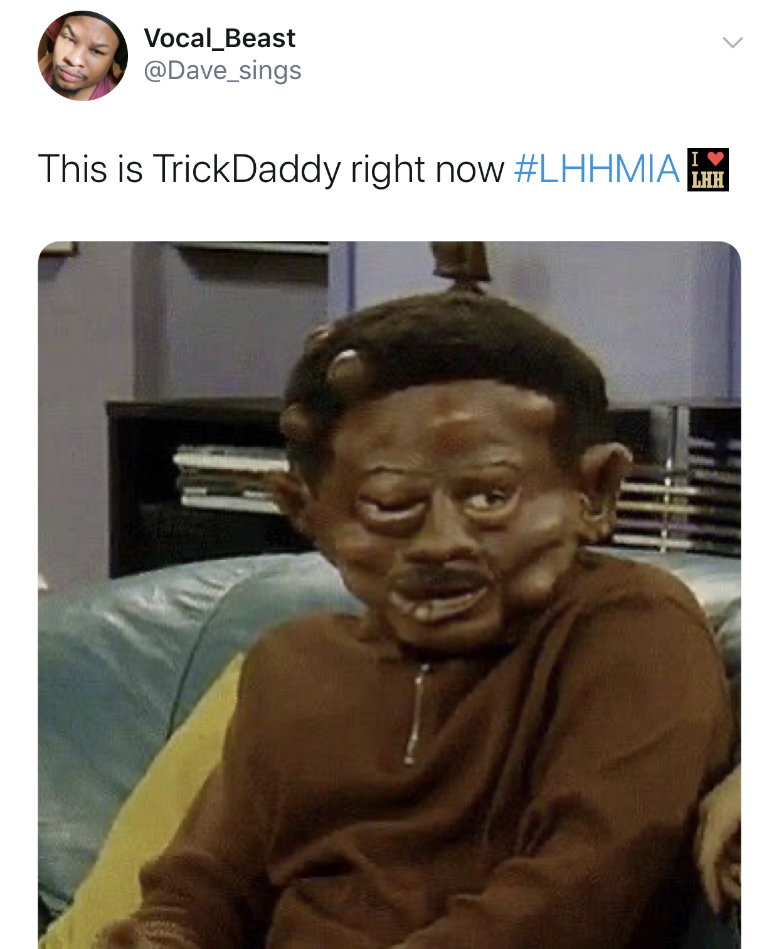Click the red heart in the LHH badge
This screenshot has height=949, width=779.
(715, 159)
